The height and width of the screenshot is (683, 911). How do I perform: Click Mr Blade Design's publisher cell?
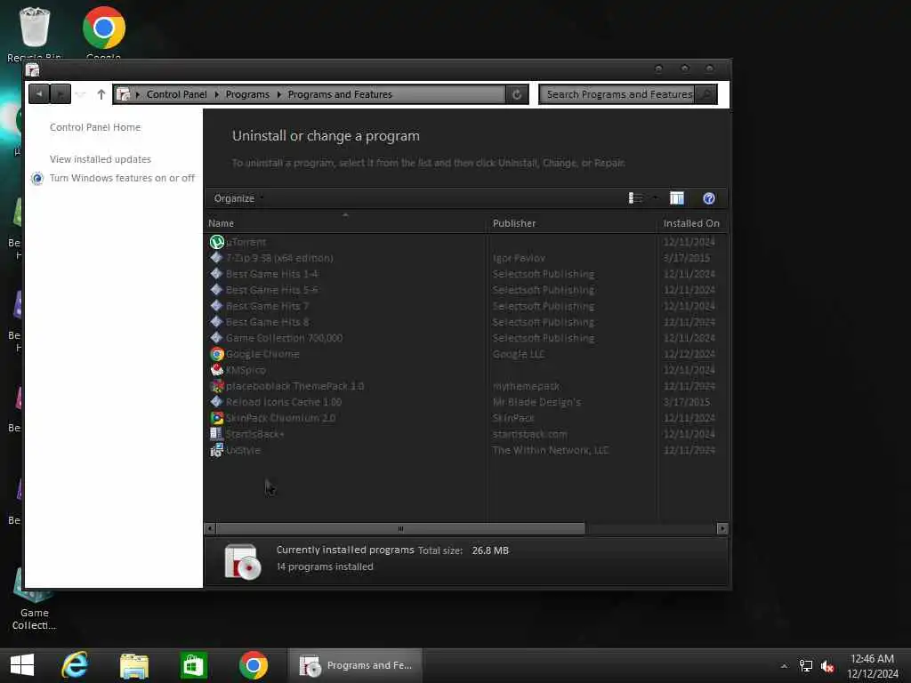click(x=536, y=402)
